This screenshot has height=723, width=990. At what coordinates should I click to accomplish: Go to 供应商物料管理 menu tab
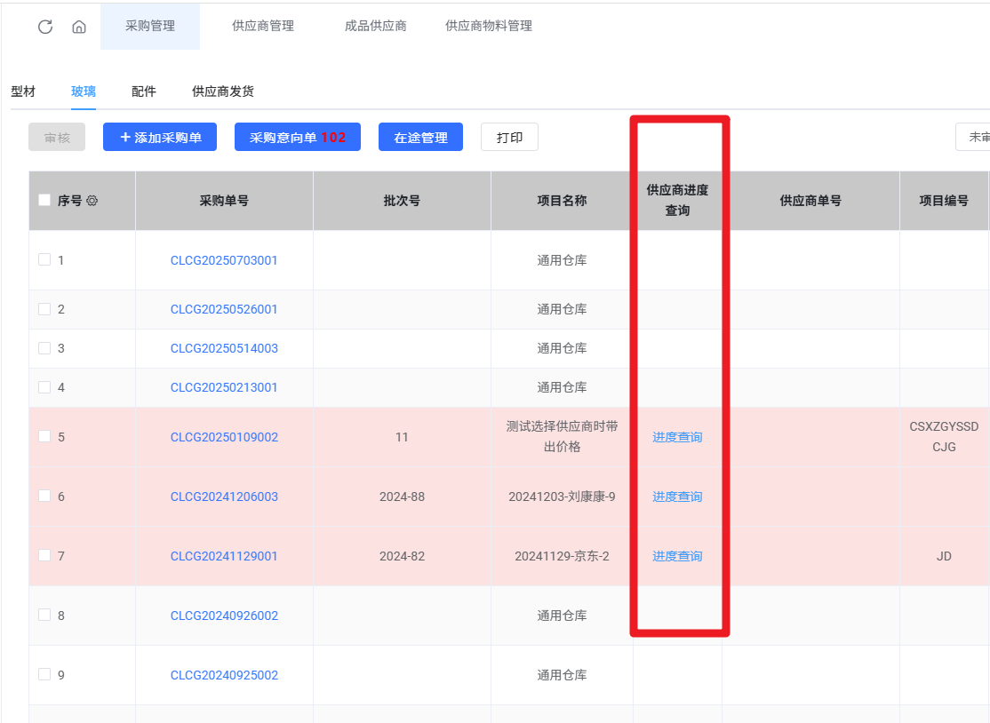(x=489, y=27)
